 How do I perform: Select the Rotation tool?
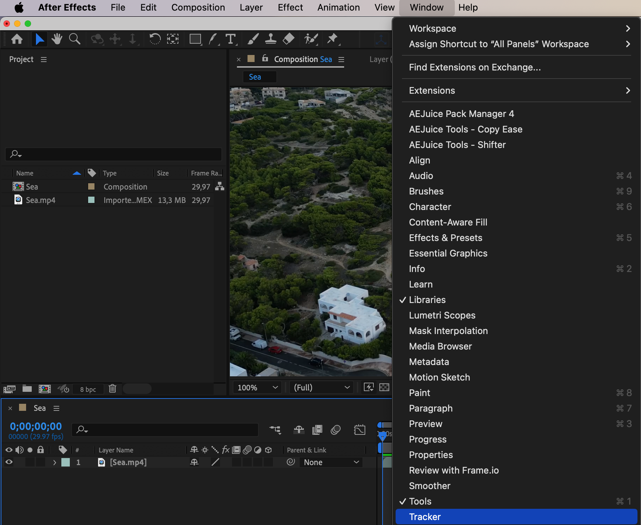tap(154, 39)
